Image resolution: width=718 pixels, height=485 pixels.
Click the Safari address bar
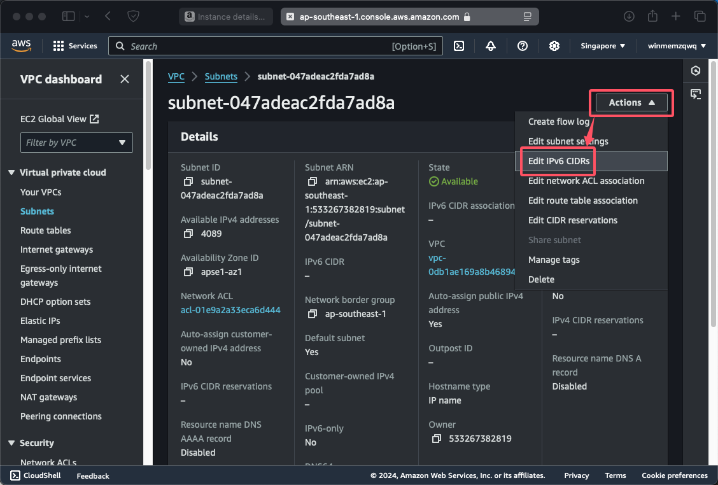coord(409,17)
